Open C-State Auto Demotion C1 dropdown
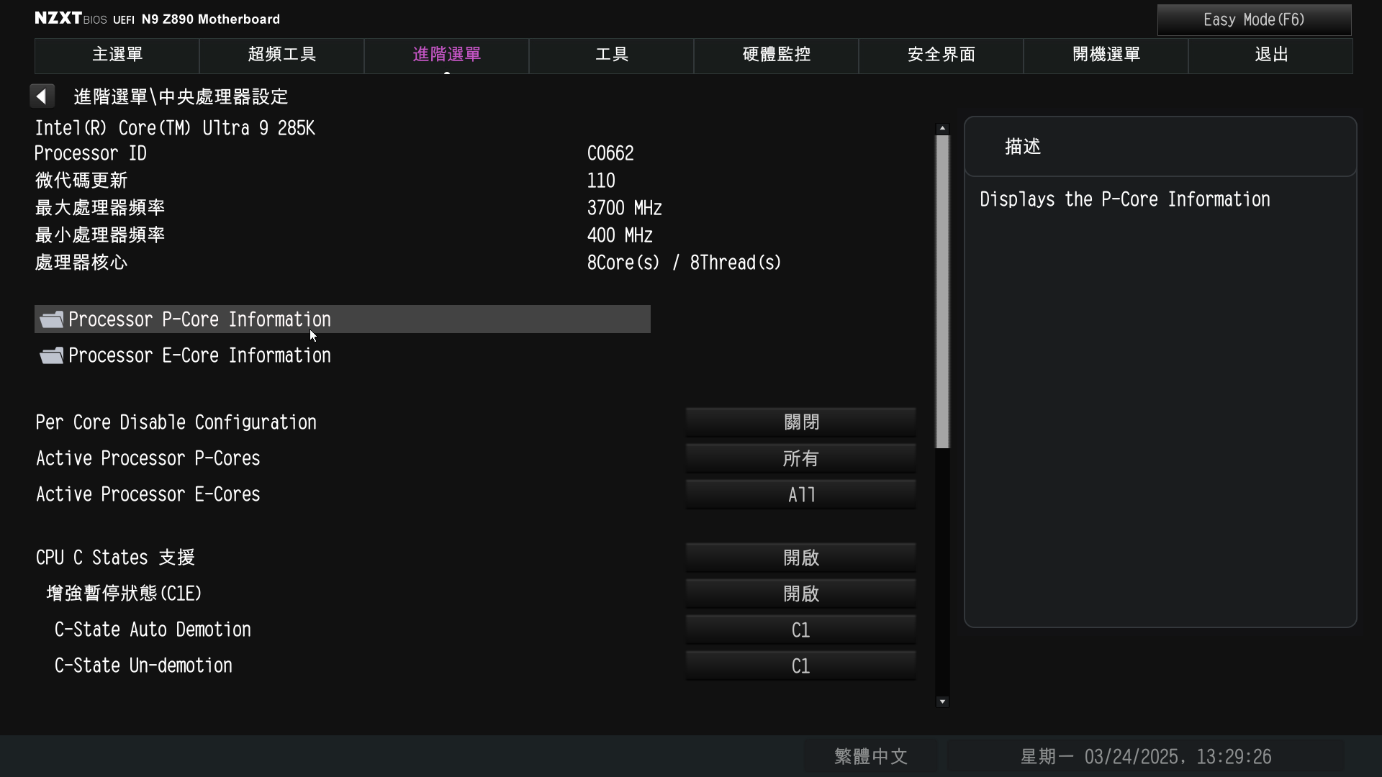Screen dimensions: 1382x777 tap(800, 630)
